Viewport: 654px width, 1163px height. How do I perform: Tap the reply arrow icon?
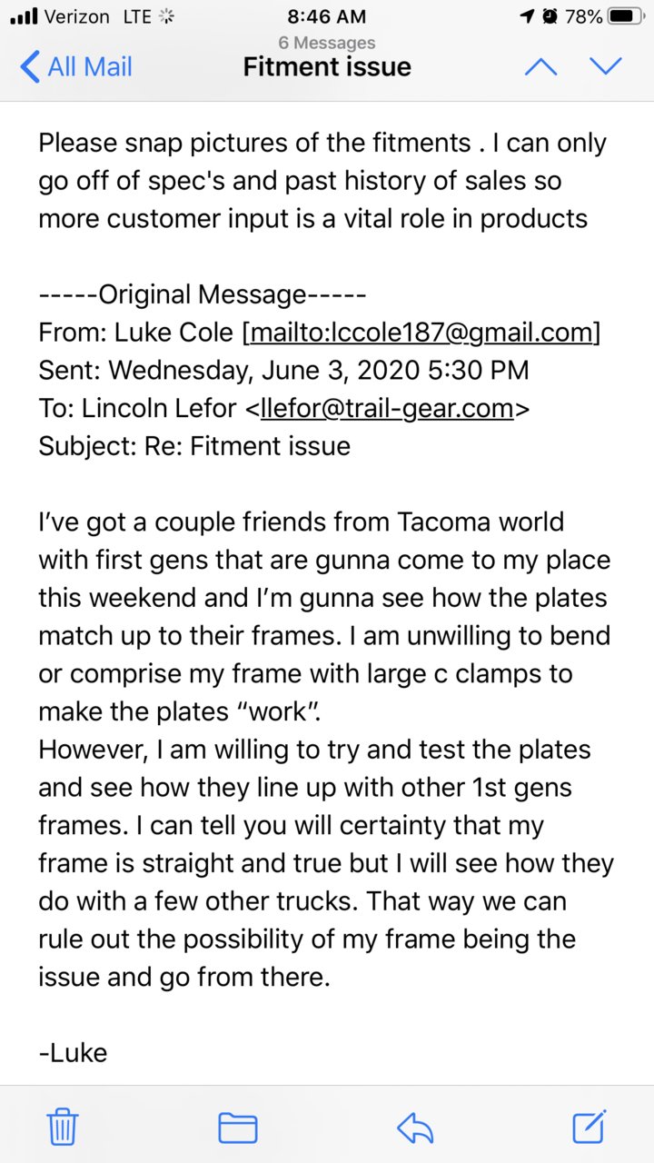[x=415, y=1128]
